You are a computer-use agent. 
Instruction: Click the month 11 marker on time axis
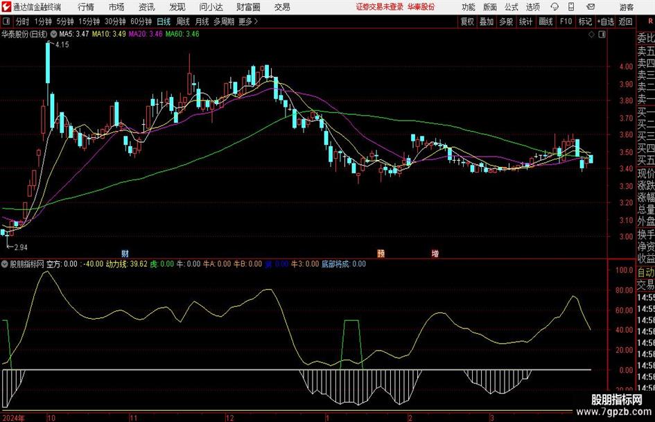point(133,418)
